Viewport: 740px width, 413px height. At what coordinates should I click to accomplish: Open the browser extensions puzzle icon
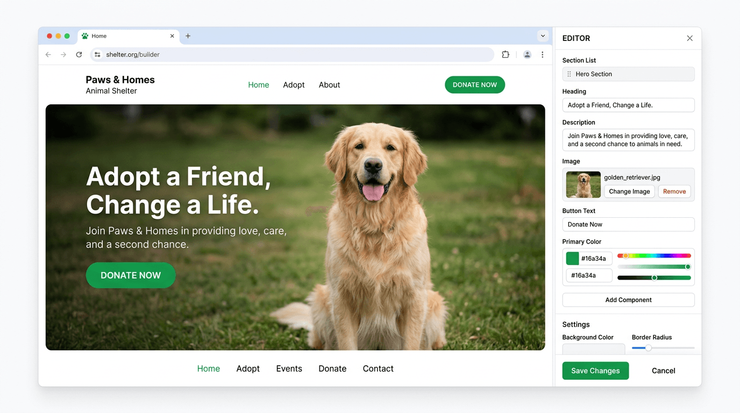505,54
